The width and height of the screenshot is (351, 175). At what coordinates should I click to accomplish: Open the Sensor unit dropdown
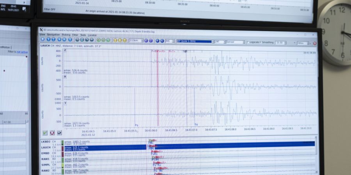click(236, 42)
